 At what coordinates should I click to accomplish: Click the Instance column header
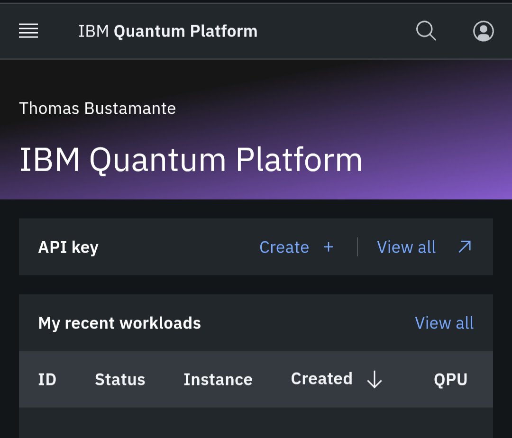click(x=218, y=380)
